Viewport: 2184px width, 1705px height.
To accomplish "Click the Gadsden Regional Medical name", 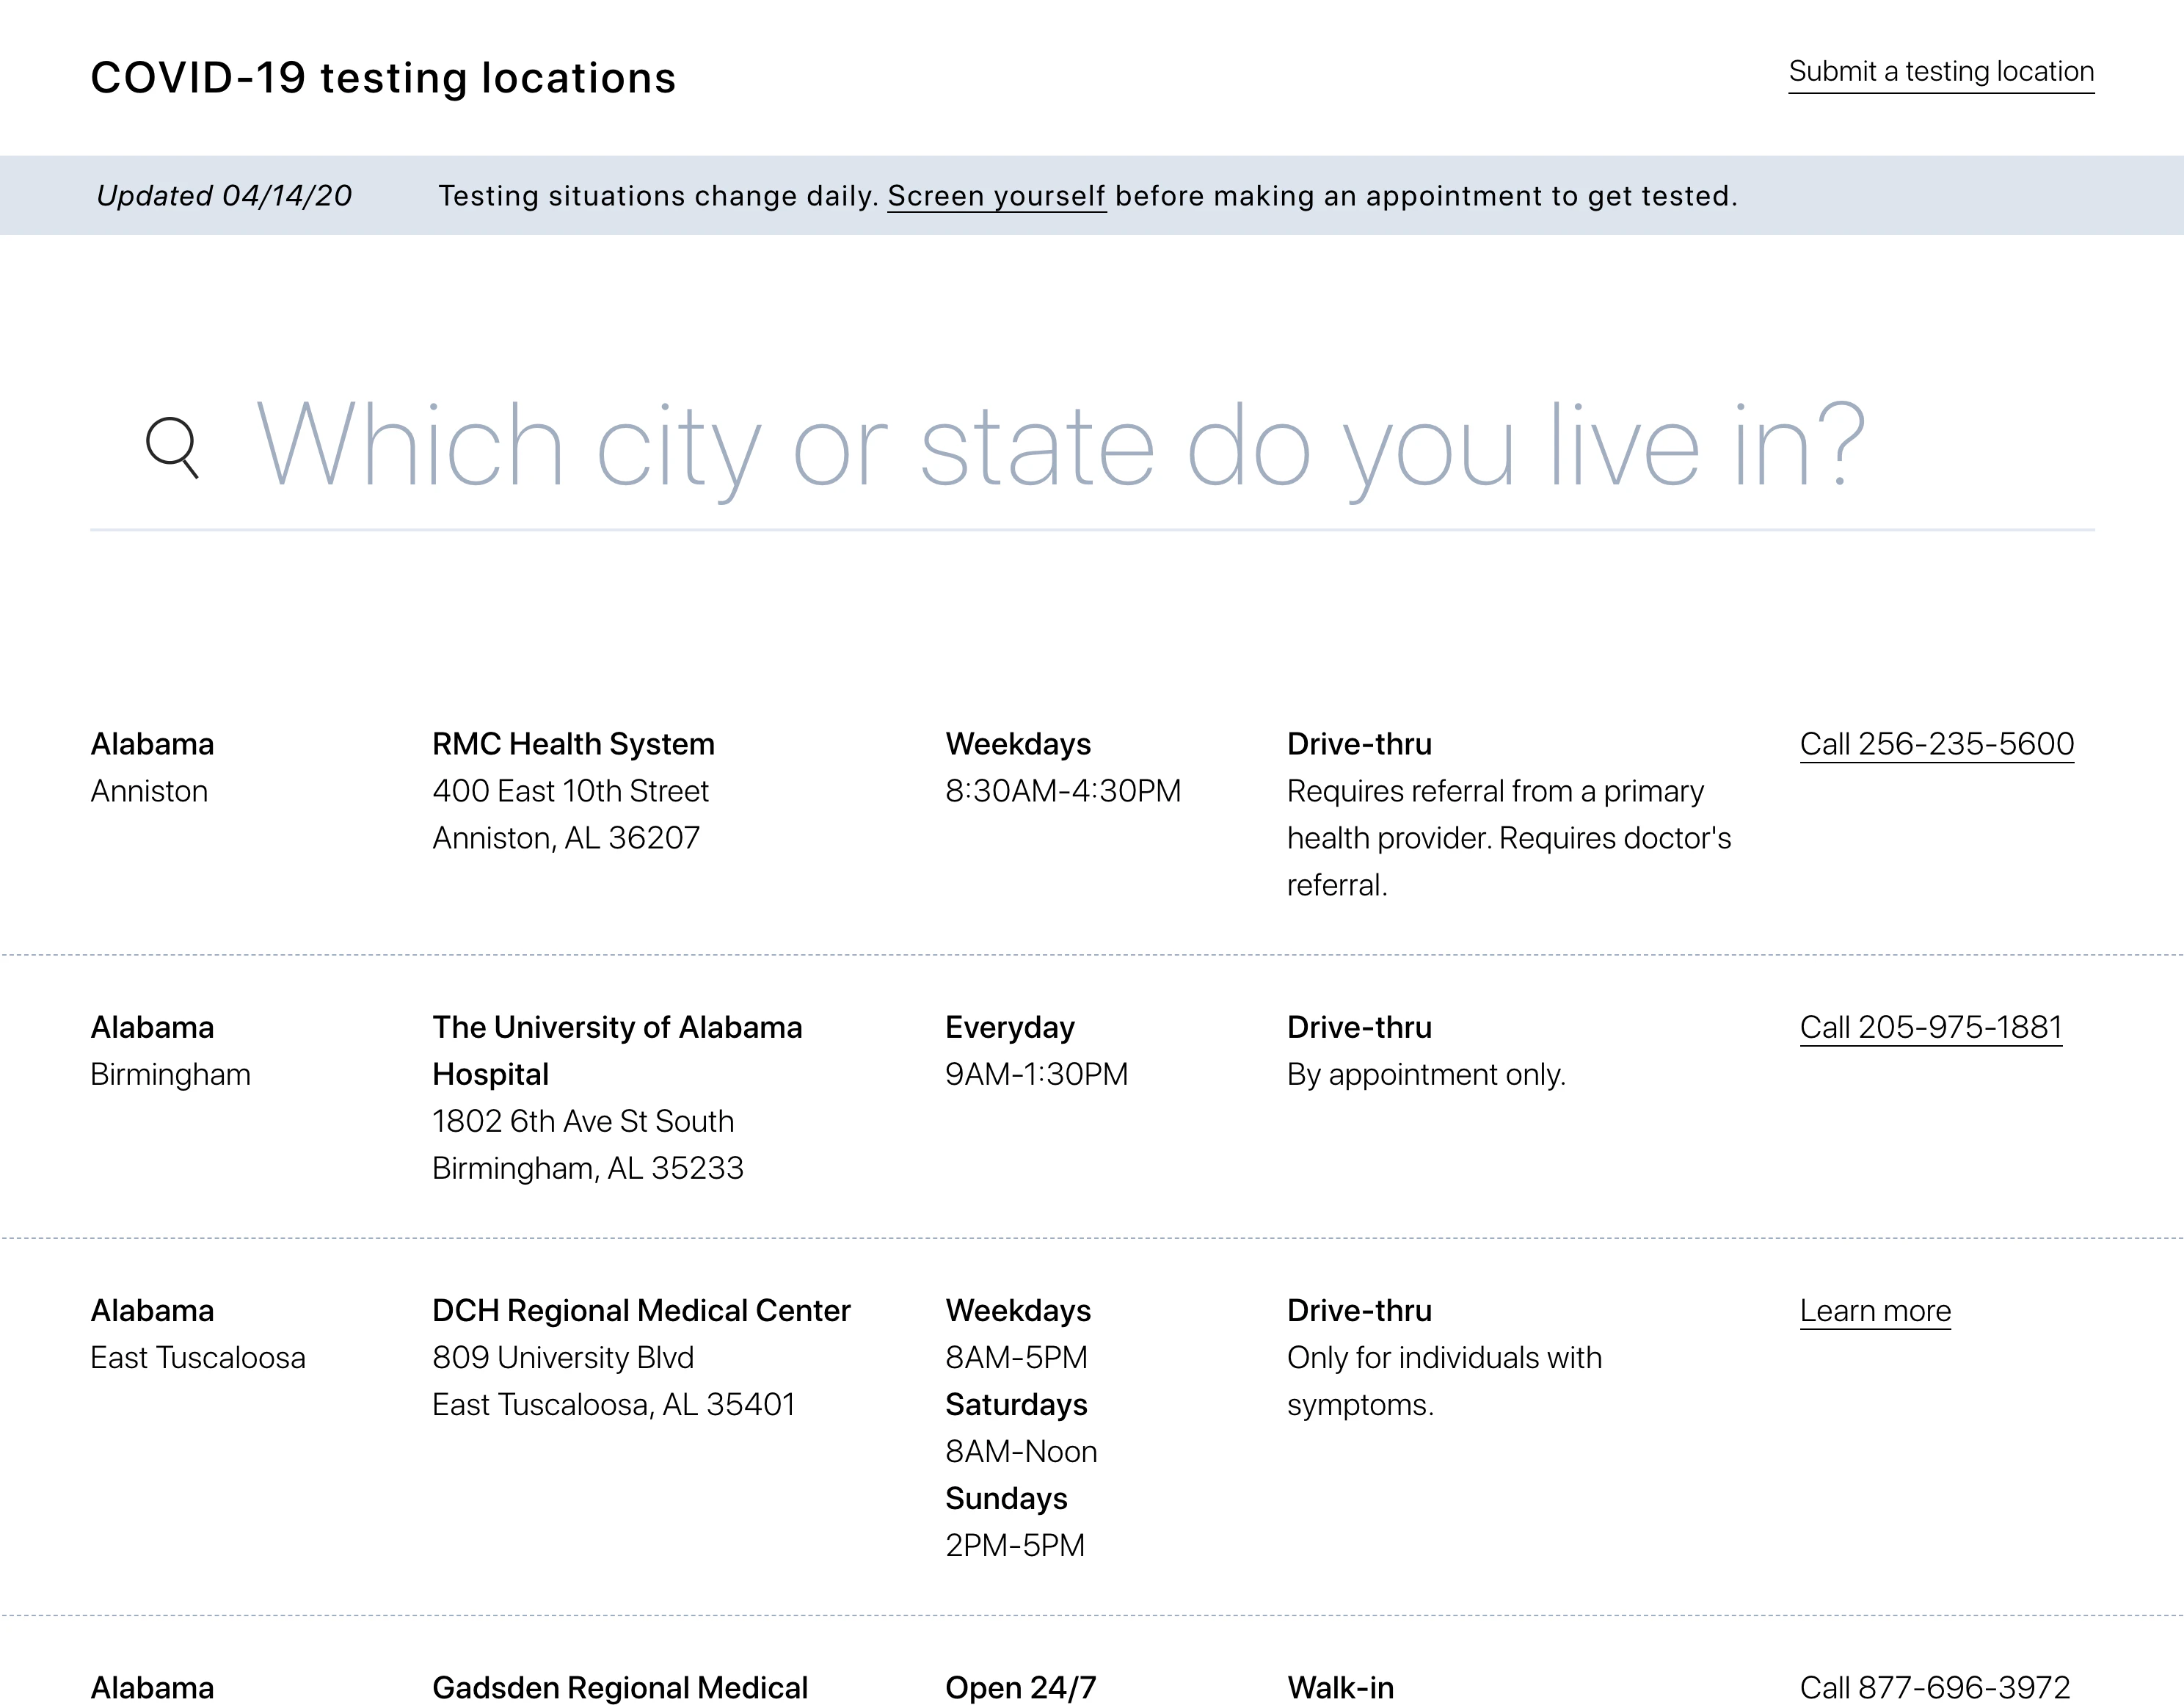I will click(x=619, y=1687).
